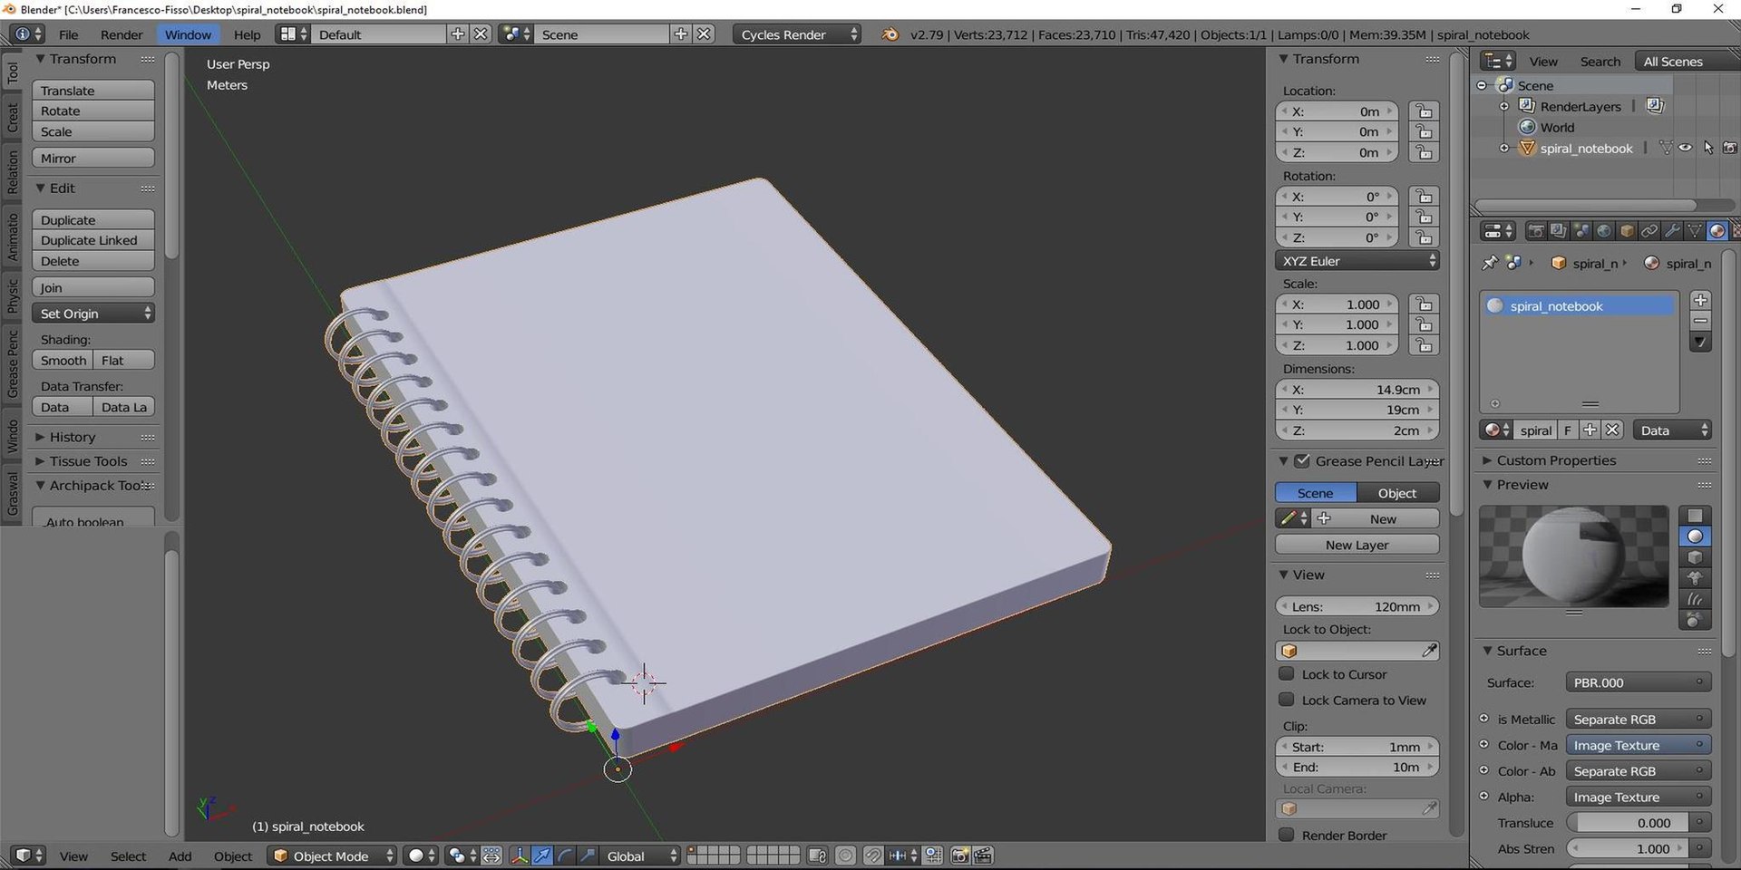
Task: Click the Mirror button
Action: click(92, 158)
